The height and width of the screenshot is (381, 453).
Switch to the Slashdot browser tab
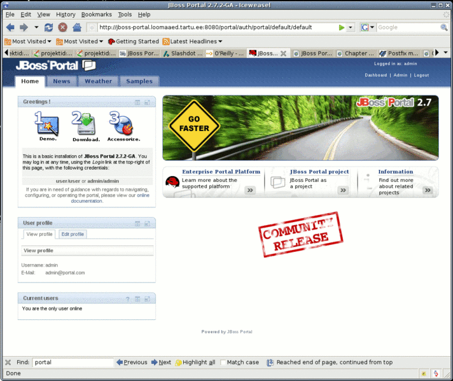click(x=183, y=53)
